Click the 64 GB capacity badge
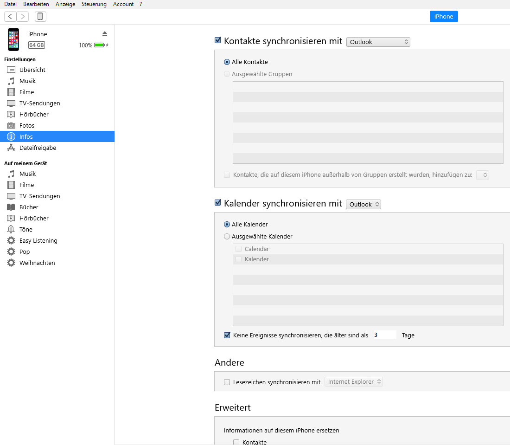The height and width of the screenshot is (445, 510). pyautogui.click(x=37, y=45)
